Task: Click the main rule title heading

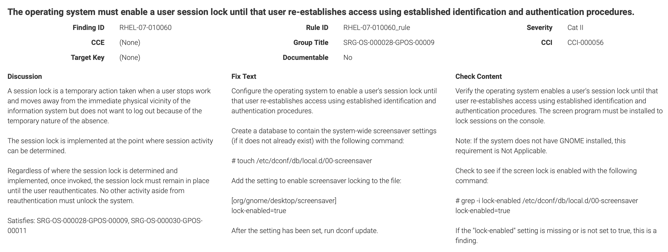Action: click(x=321, y=12)
